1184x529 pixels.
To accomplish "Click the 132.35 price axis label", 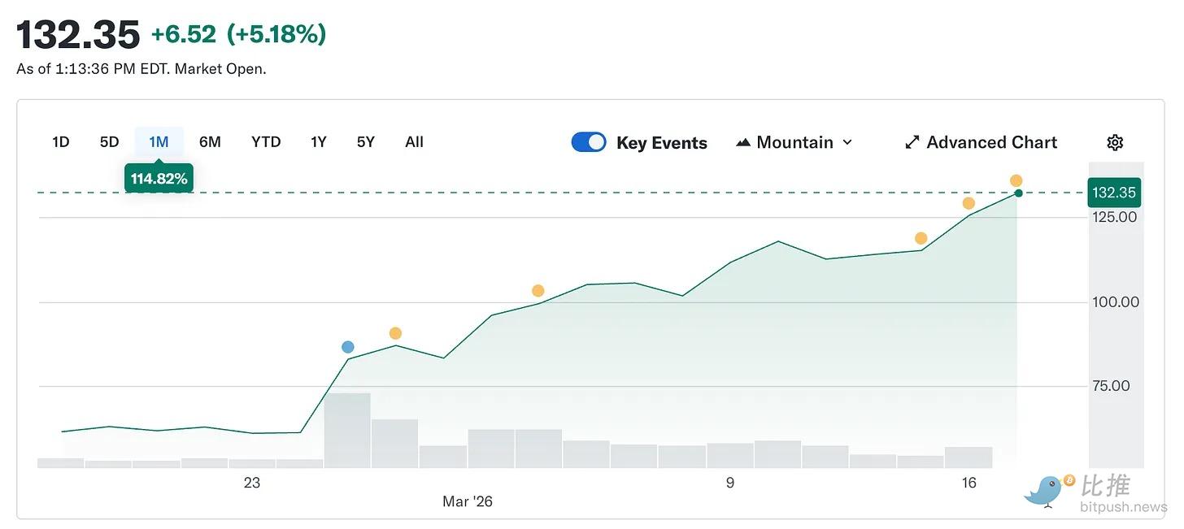I will [x=1114, y=193].
